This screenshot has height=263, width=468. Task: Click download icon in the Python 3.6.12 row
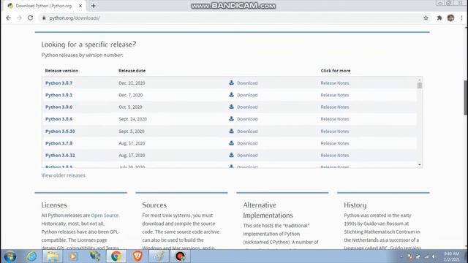(231, 155)
